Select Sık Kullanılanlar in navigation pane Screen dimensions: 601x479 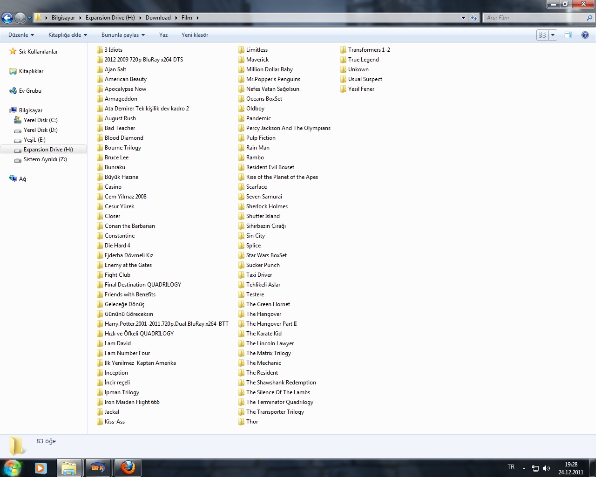pos(38,52)
